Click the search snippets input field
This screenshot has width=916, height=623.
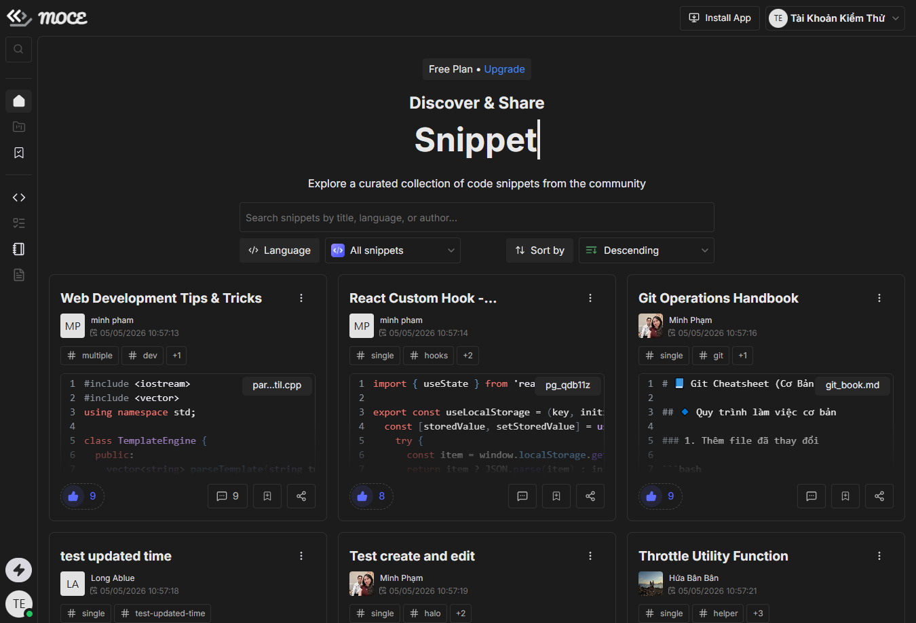477,217
